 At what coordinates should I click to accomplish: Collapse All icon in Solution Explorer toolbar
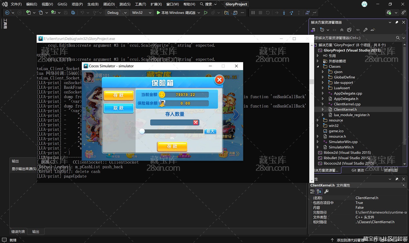[x=342, y=30]
